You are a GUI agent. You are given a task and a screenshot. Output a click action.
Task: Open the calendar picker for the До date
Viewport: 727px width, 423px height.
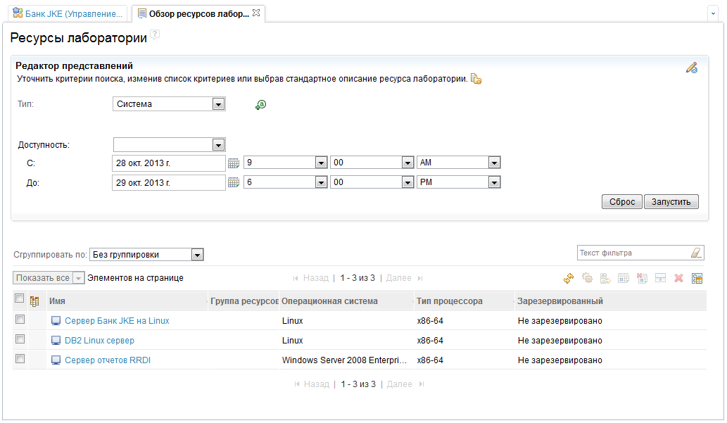pos(234,183)
